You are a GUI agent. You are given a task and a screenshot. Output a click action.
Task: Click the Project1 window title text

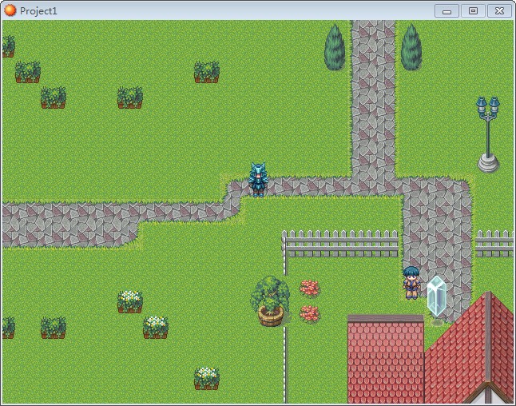click(38, 11)
